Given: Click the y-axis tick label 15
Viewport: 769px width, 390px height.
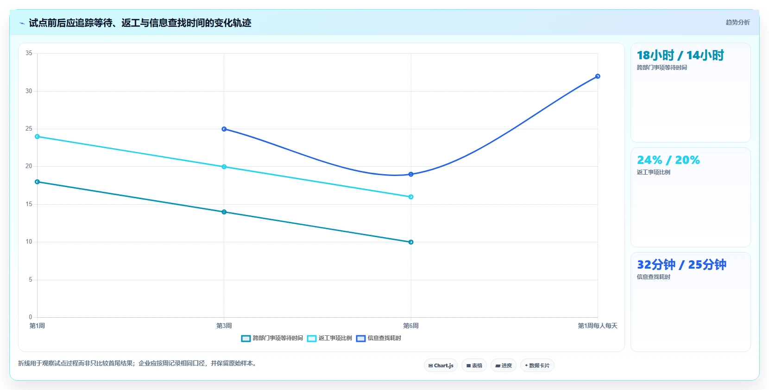Looking at the screenshot, I should click(29, 204).
